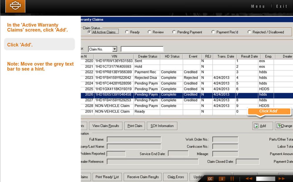This screenshot has height=182, width=293.
Task: Choose the Pending Payment radio option
Action: [x=174, y=32]
